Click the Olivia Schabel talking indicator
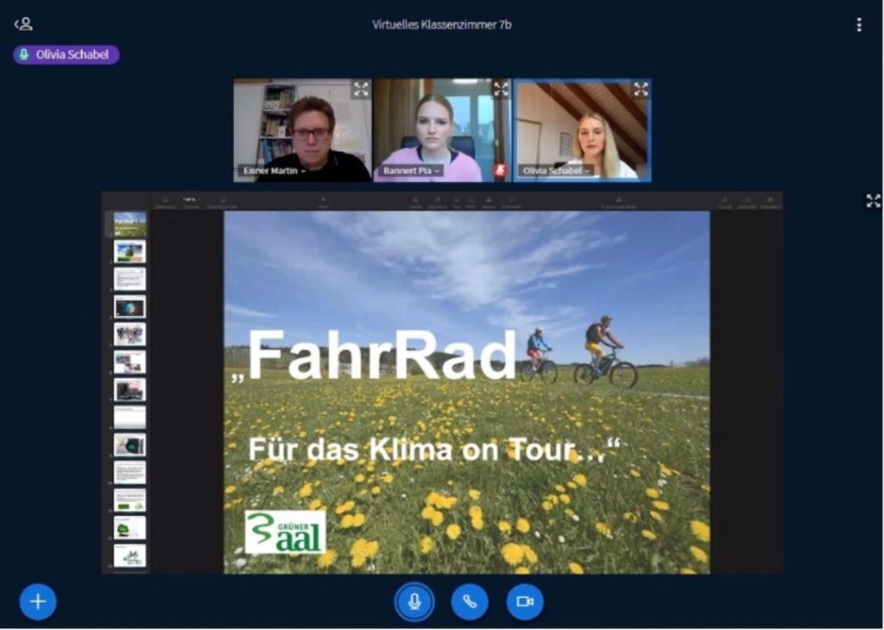 click(66, 54)
